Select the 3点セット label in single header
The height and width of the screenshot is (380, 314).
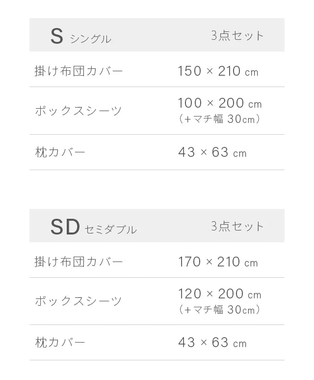pyautogui.click(x=237, y=36)
